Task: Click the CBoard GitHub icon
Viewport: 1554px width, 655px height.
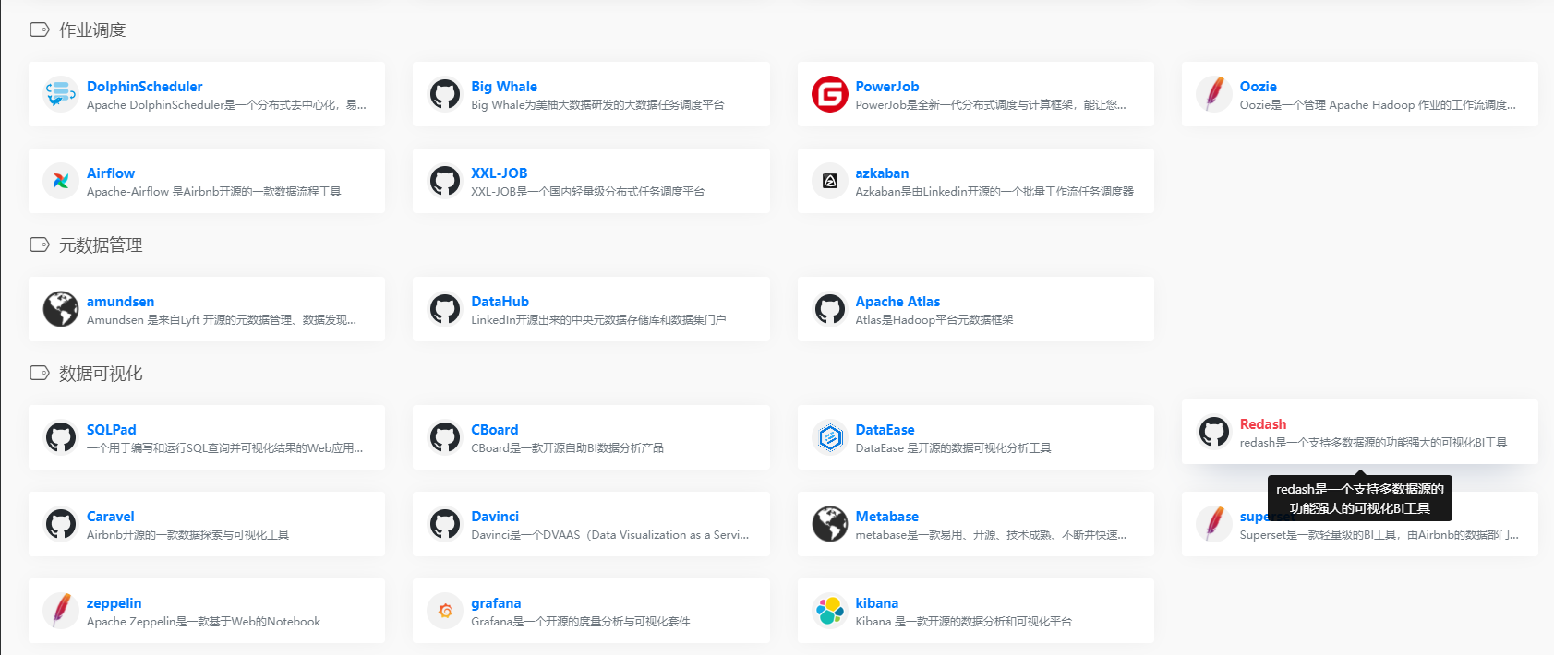Action: coord(445,437)
